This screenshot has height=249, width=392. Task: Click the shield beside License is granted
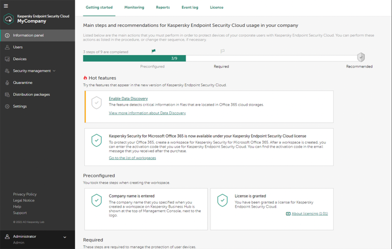coord(222,200)
